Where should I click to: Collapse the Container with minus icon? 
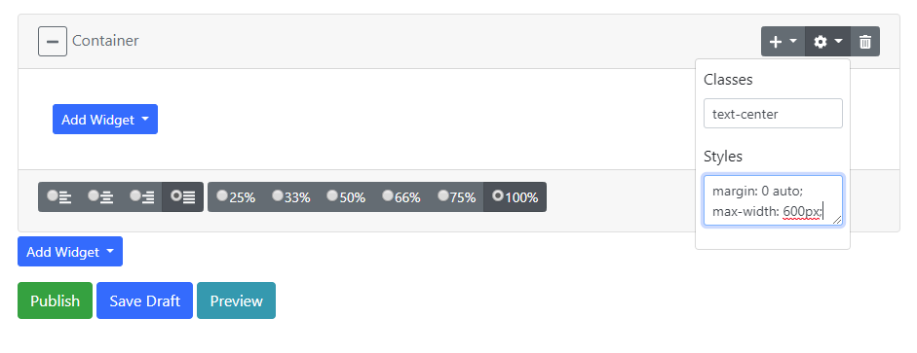(x=53, y=42)
